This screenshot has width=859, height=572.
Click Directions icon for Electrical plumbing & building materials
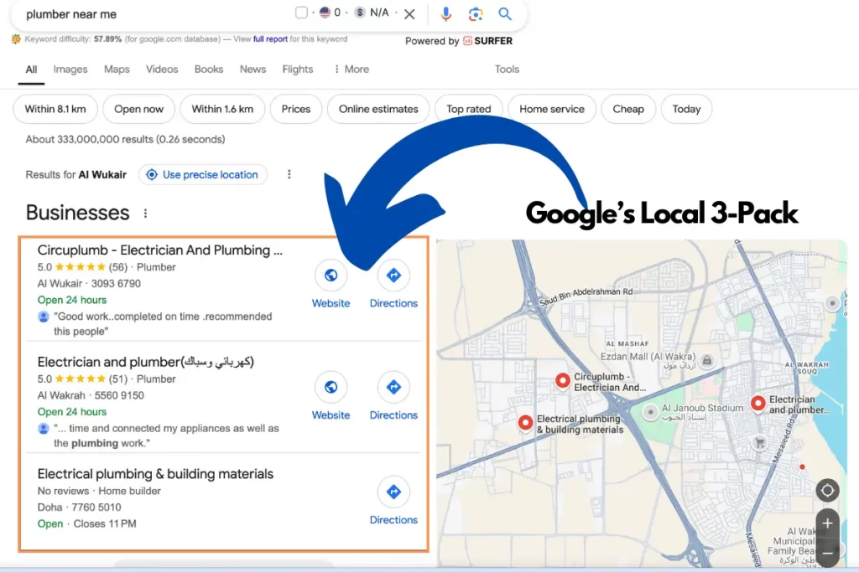[393, 492]
